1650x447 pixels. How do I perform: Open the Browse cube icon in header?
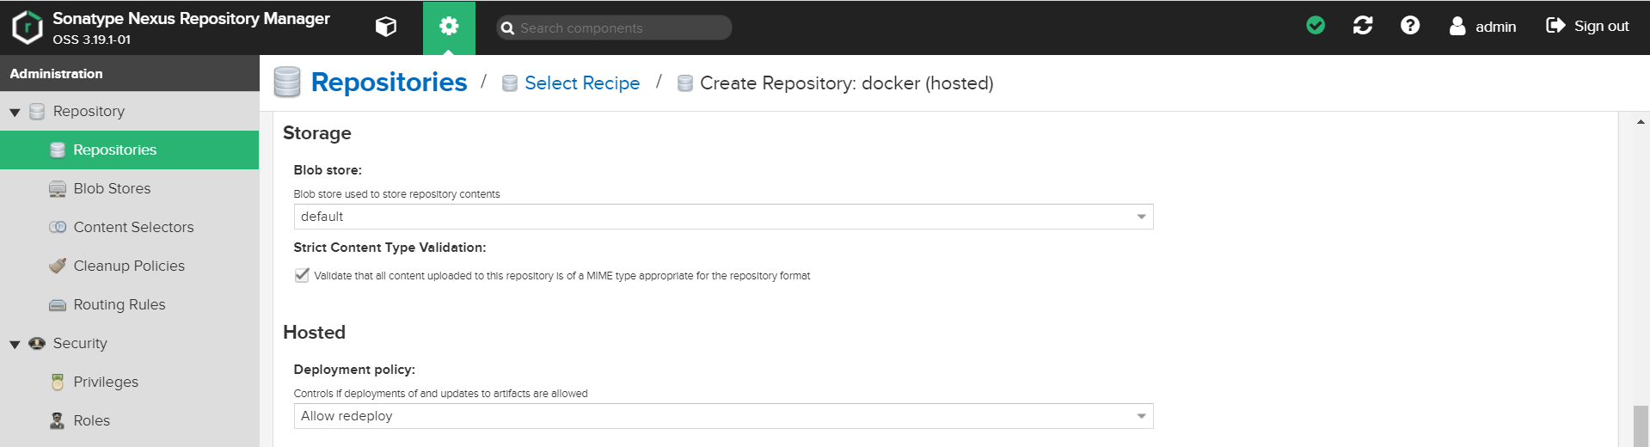[386, 27]
